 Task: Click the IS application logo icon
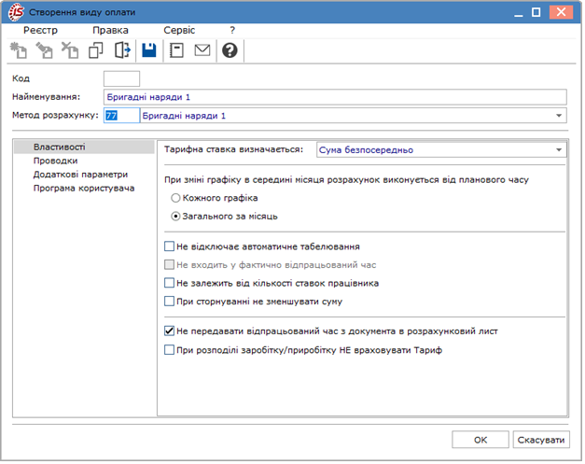click(x=16, y=12)
